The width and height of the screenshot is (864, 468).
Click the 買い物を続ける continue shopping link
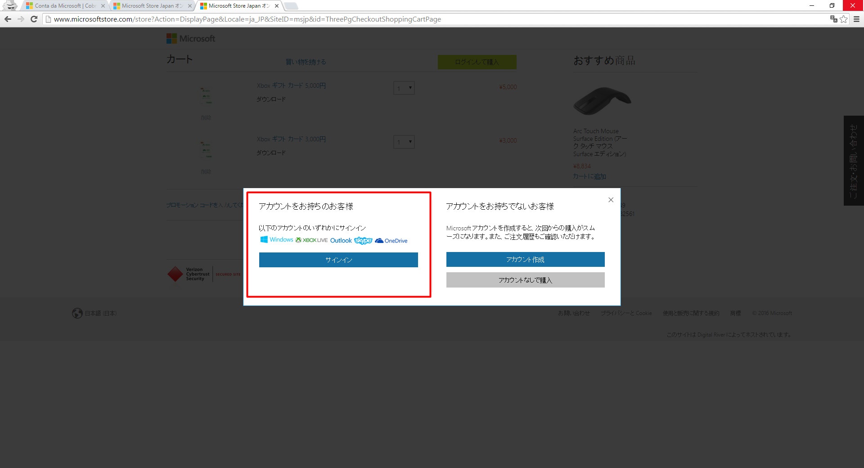click(306, 62)
